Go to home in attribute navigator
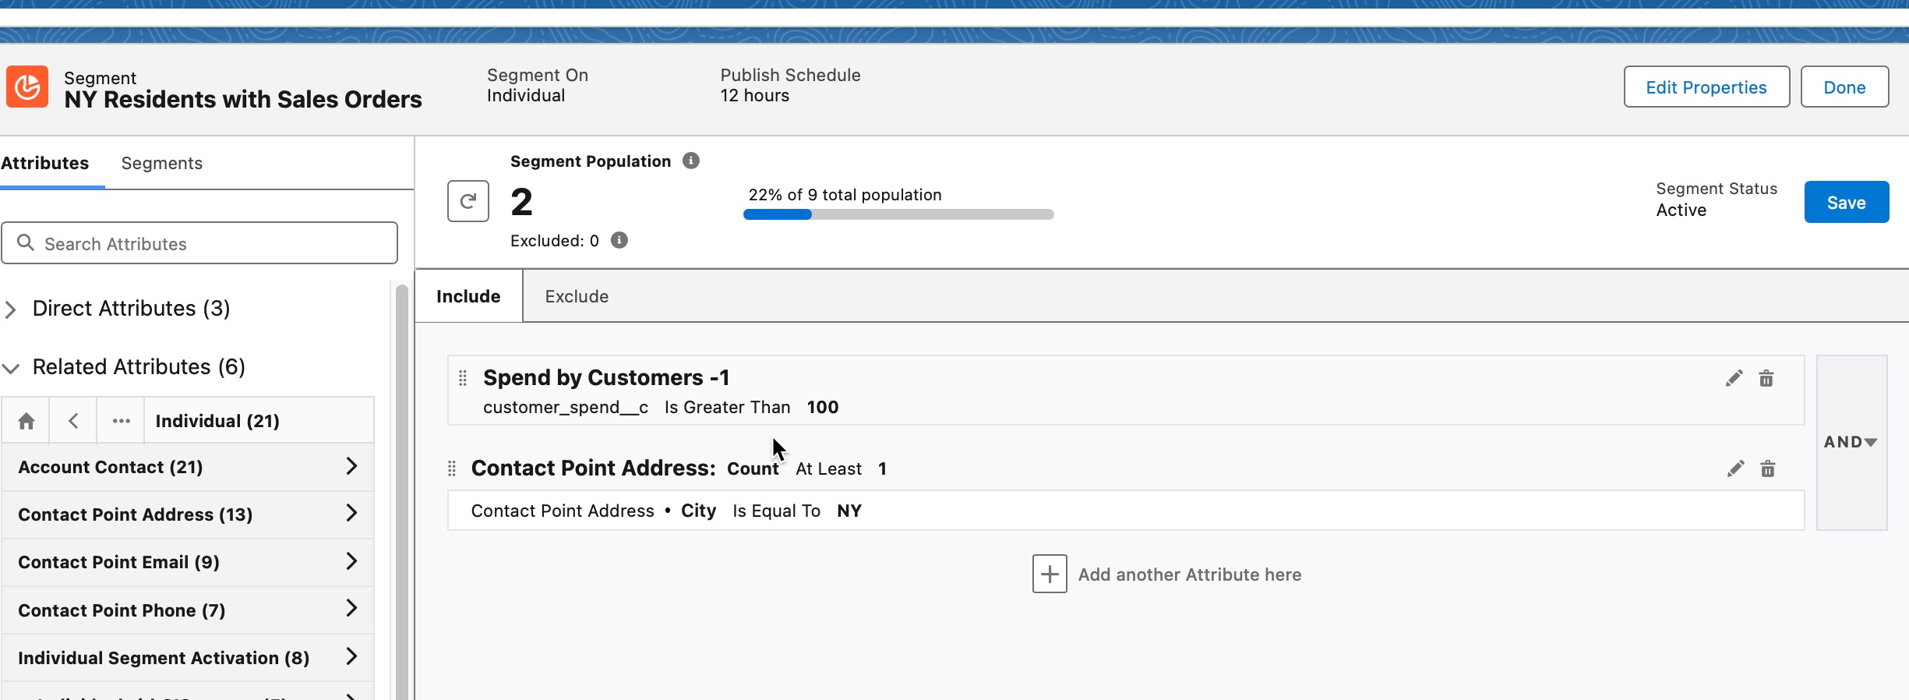This screenshot has height=700, width=1909. (26, 421)
